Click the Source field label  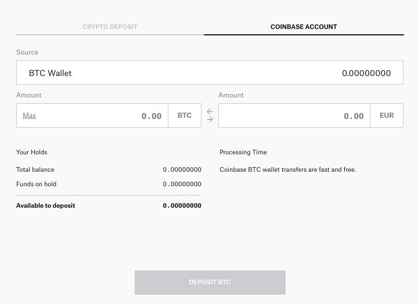(27, 52)
